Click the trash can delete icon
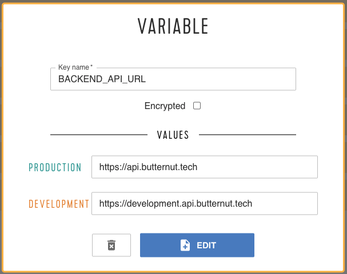 coord(111,245)
